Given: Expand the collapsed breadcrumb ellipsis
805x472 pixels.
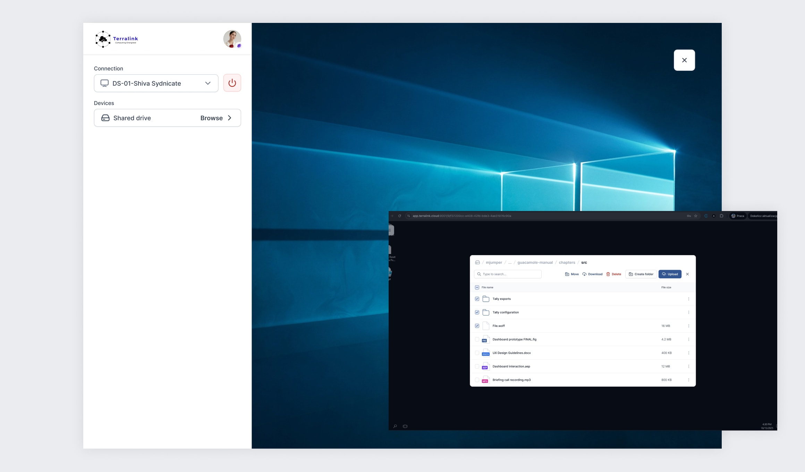Looking at the screenshot, I should [510, 263].
